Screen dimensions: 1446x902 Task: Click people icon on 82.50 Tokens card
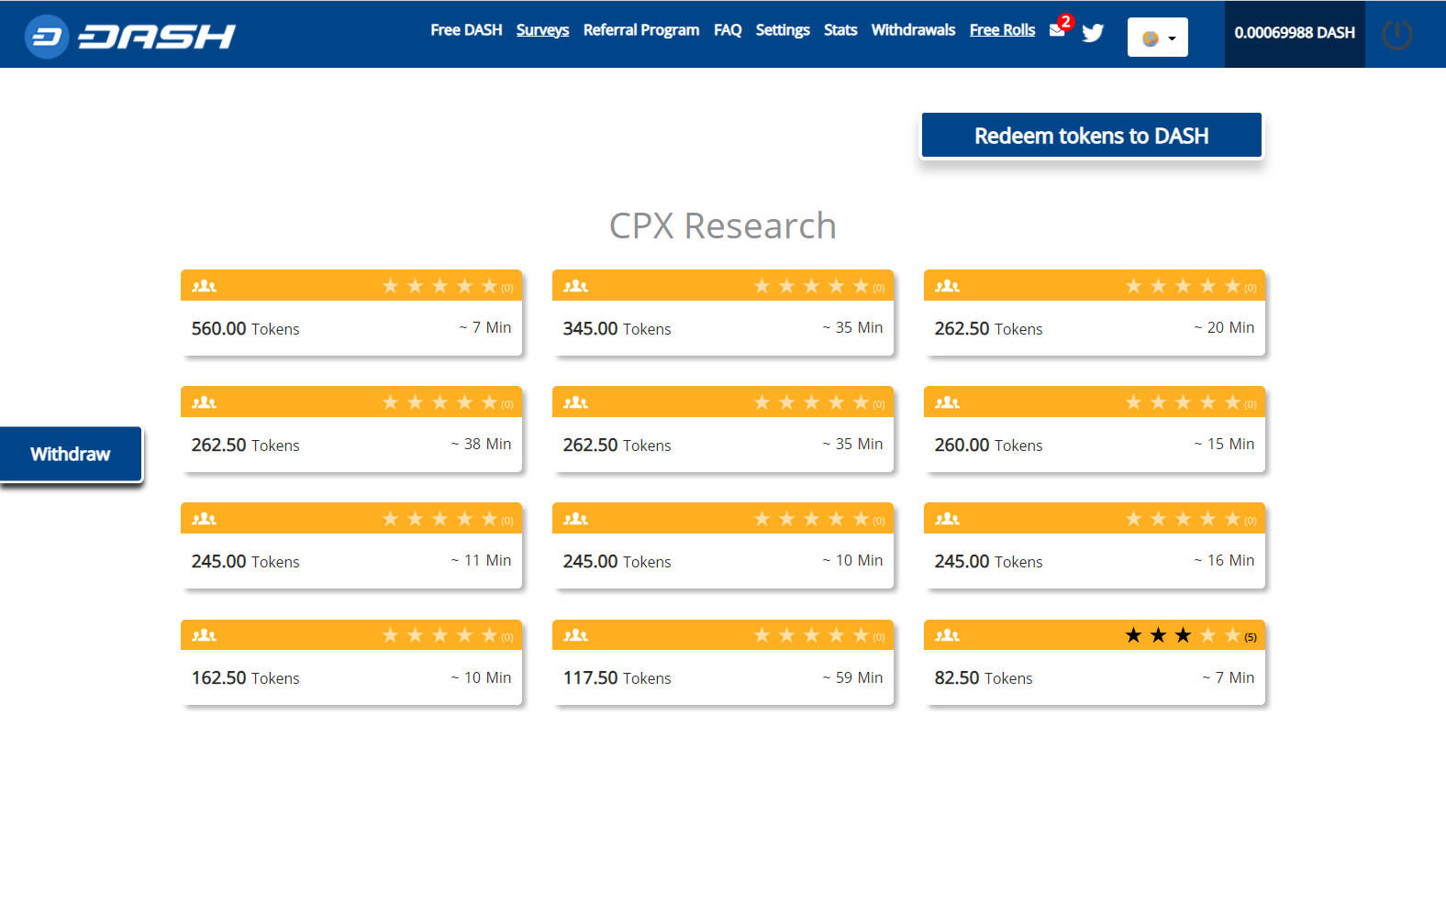pyautogui.click(x=947, y=635)
